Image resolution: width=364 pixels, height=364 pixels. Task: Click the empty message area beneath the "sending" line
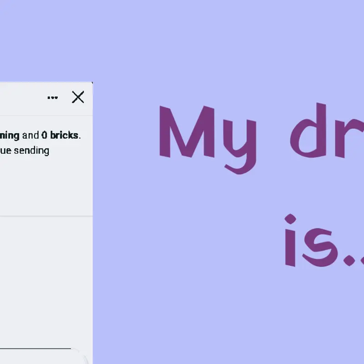pos(46,186)
